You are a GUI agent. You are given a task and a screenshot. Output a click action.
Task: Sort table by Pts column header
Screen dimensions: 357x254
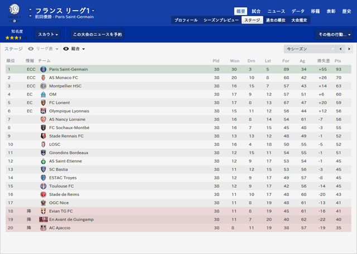337,61
